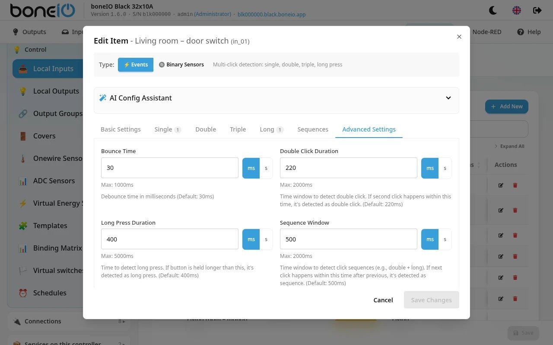The width and height of the screenshot is (553, 345).
Task: Click the Output Groups link icon
Action: (23, 113)
